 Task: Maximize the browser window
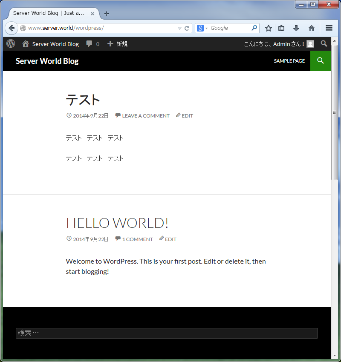click(x=313, y=4)
